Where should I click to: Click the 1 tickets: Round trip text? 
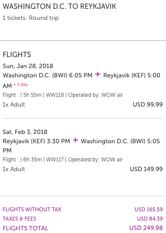click(x=31, y=18)
